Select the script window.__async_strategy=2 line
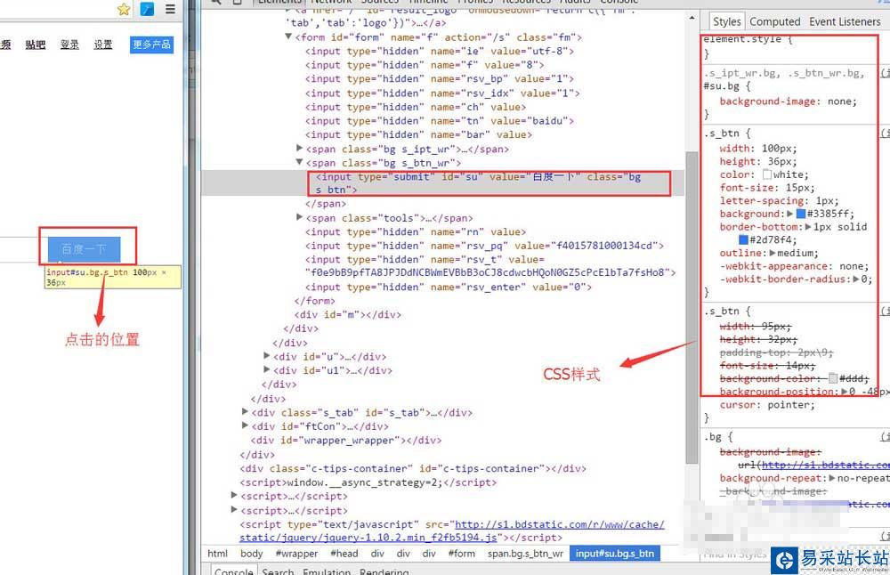The image size is (890, 575). [368, 482]
